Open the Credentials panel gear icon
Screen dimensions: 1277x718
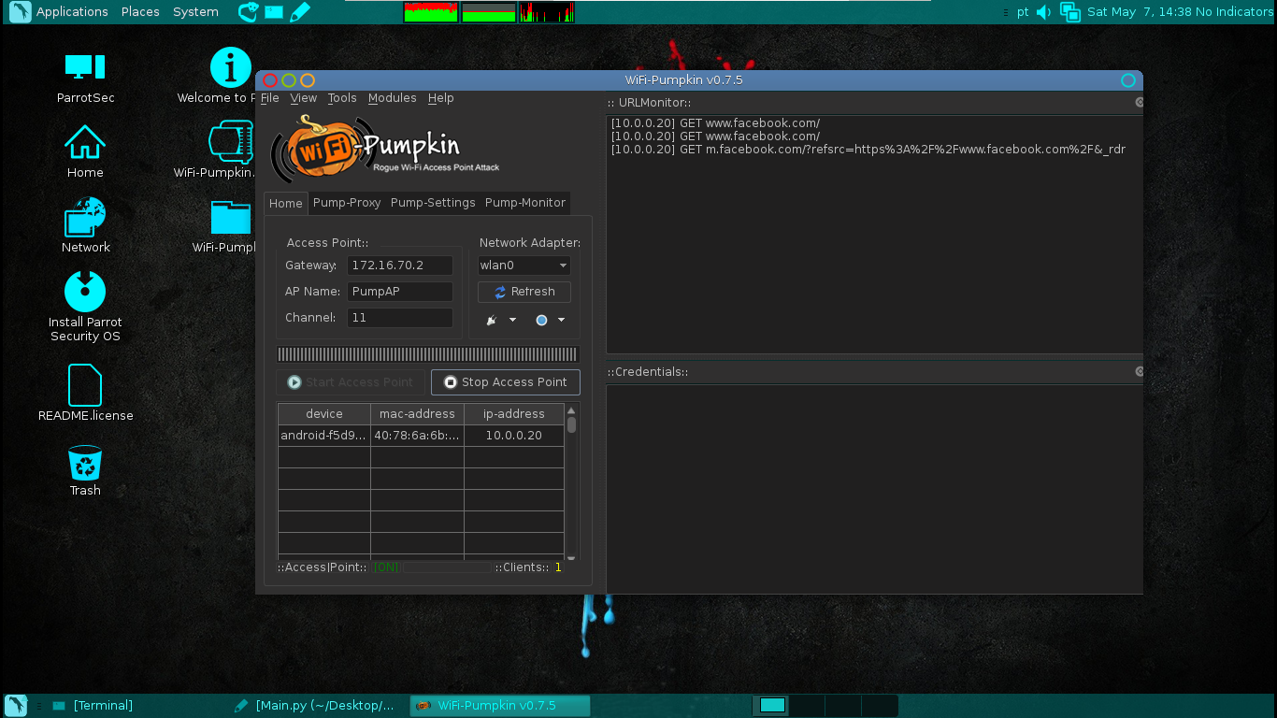point(1138,371)
